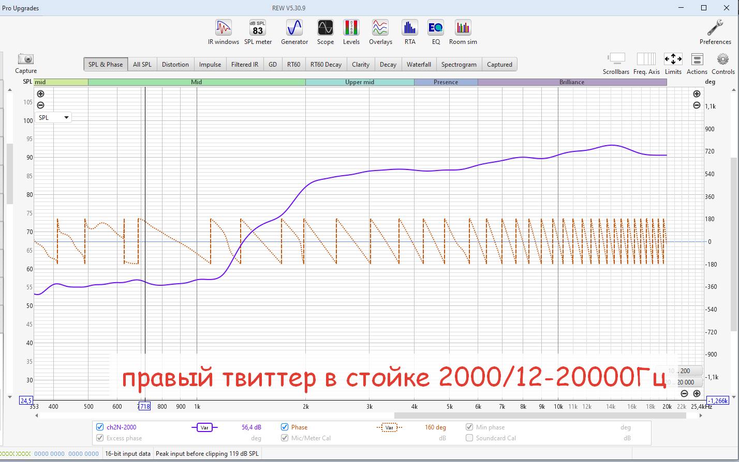739x462 pixels.
Task: Toggle the Phase trace checkbox
Action: 285,427
